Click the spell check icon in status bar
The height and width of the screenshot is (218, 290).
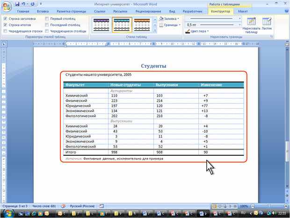tap(63, 206)
